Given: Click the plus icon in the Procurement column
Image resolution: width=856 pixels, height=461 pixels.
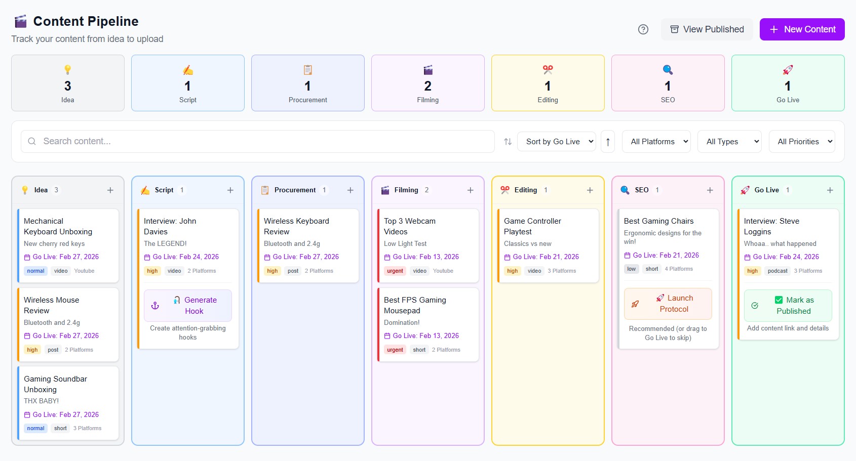Looking at the screenshot, I should 350,190.
